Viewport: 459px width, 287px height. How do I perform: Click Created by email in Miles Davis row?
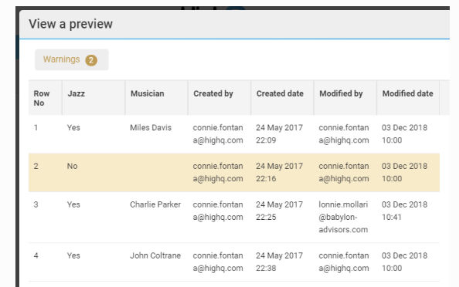(218, 133)
